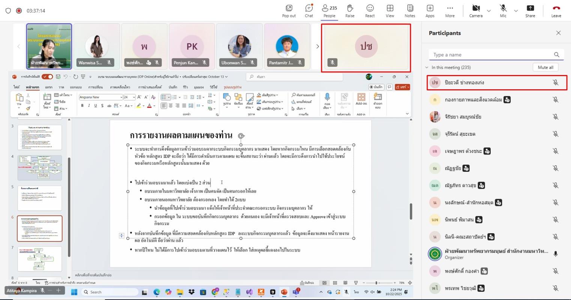Open the More actions menu
This screenshot has height=300, width=571.
450,10
